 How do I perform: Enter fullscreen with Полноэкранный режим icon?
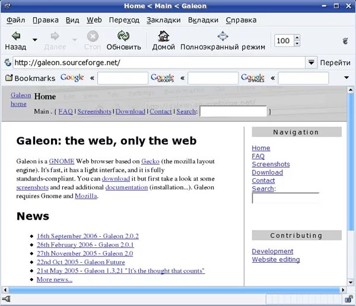pyautogui.click(x=223, y=36)
